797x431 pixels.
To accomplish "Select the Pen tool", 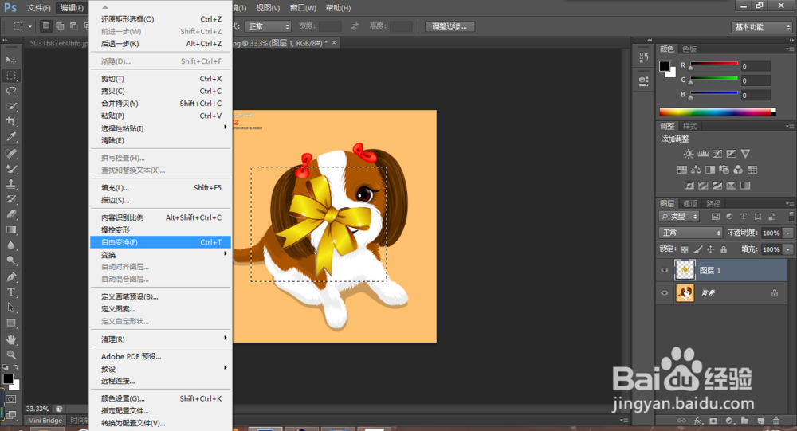I will (11, 277).
